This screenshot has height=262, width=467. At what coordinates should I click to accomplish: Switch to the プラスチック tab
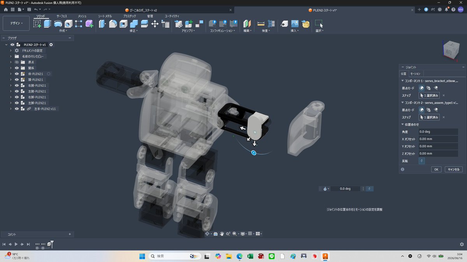[130, 16]
